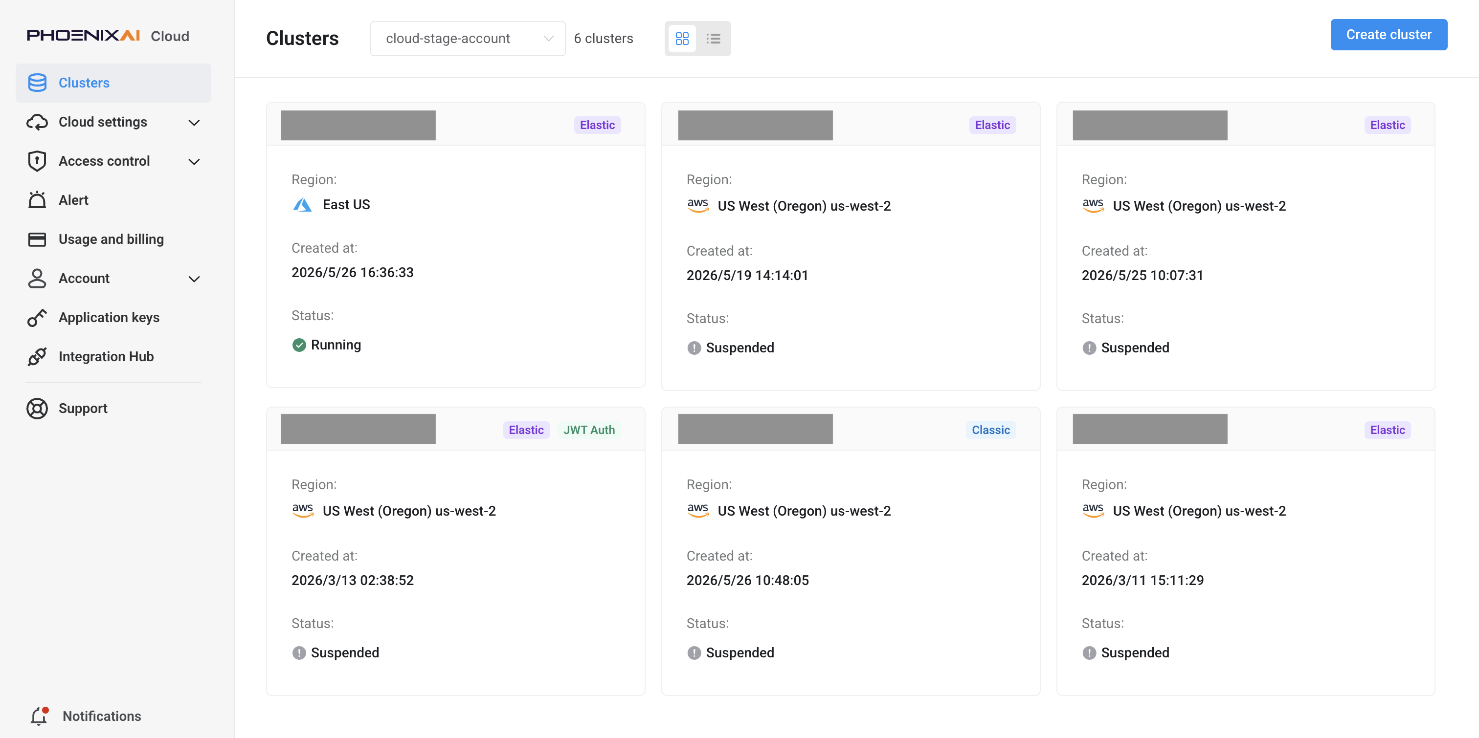Expand the Cloud settings chevron

[194, 122]
